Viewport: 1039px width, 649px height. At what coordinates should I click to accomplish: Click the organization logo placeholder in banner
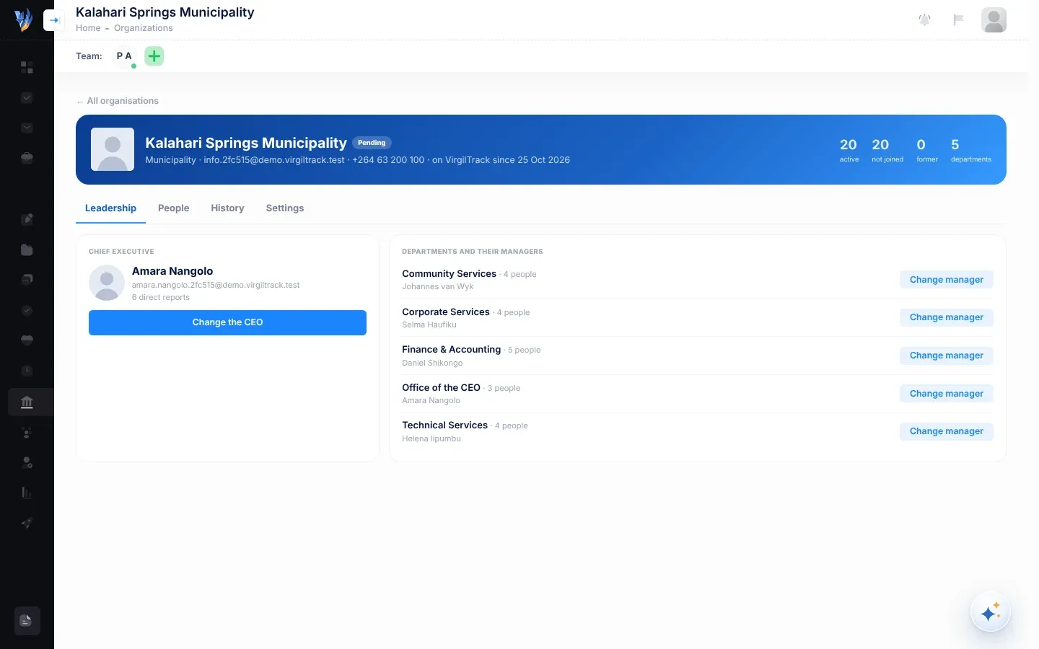coord(113,149)
